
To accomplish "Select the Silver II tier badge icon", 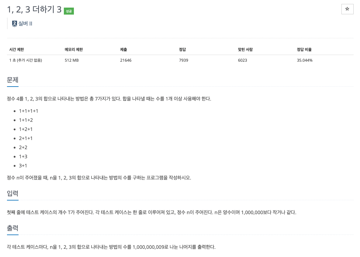I will (x=14, y=23).
